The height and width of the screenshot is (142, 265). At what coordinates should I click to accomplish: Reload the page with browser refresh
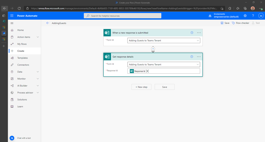(x=19, y=8)
